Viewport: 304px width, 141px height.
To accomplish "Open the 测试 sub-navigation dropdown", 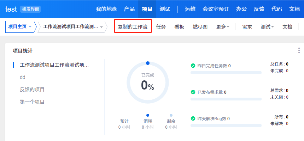I will pos(267,27).
